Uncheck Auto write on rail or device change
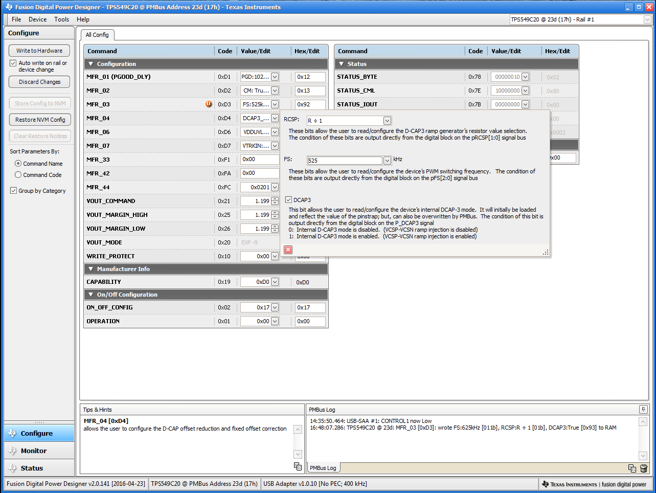The width and height of the screenshot is (656, 493). (x=13, y=63)
